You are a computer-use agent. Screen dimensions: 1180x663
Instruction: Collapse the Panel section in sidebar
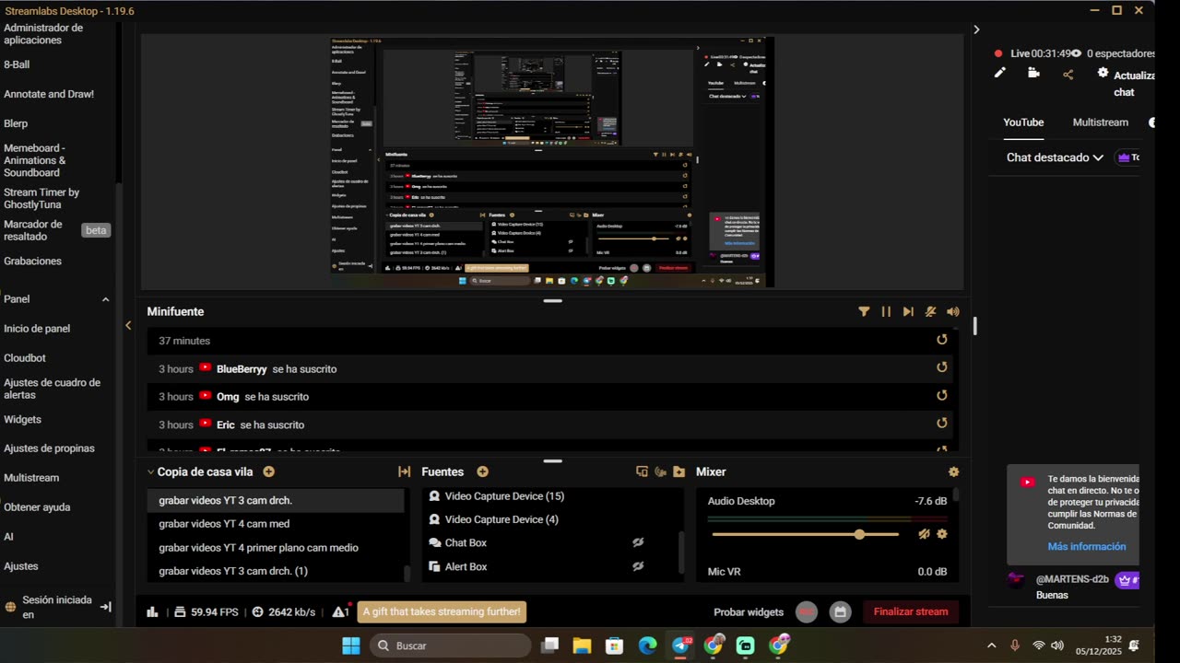pyautogui.click(x=105, y=299)
